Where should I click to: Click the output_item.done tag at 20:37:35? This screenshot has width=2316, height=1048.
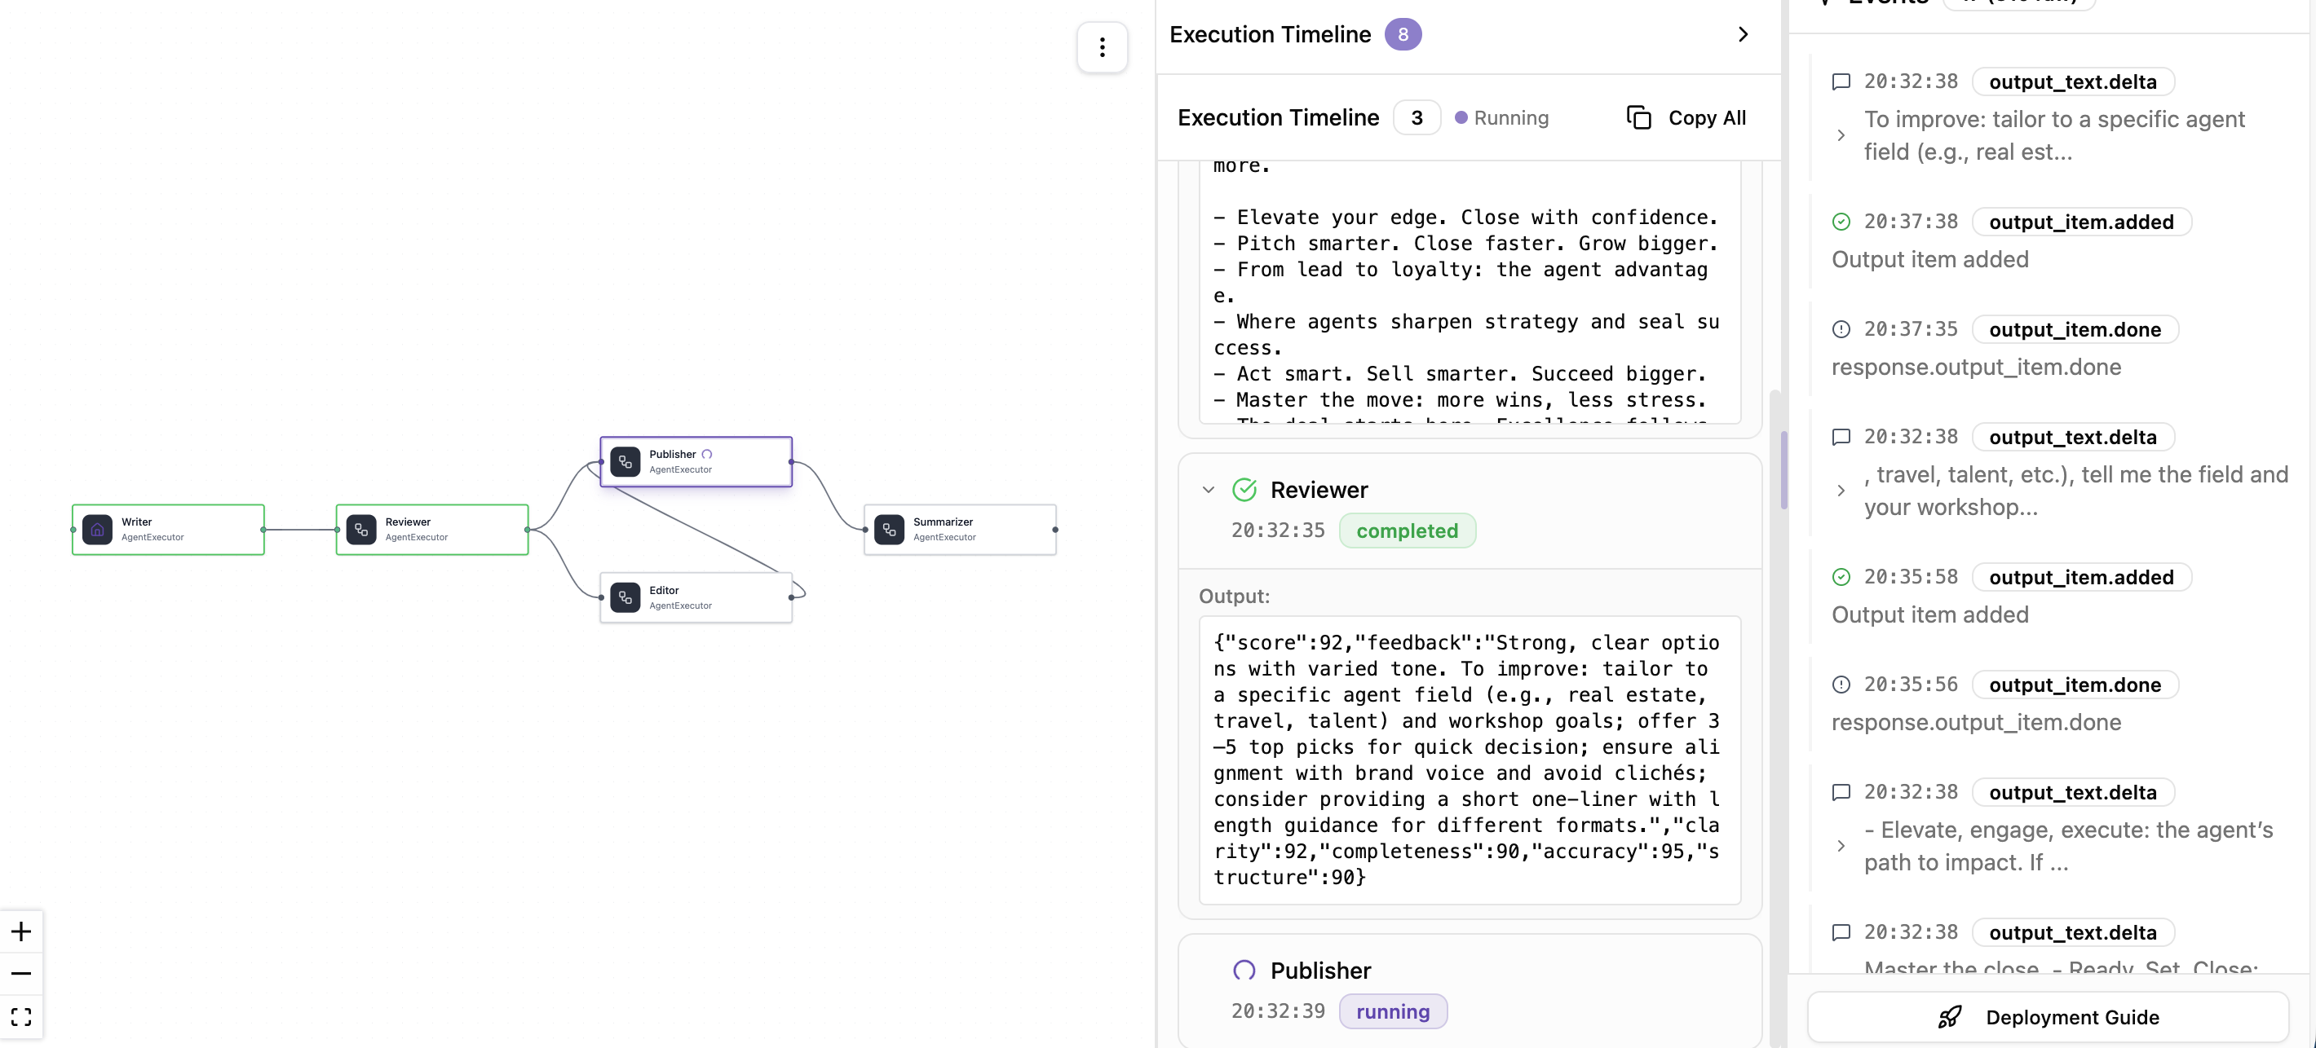2075,330
